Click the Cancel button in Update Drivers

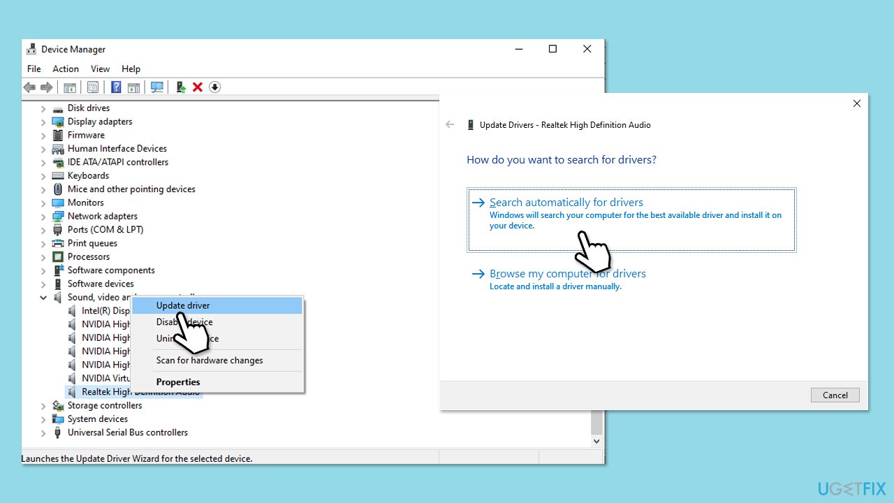[x=835, y=395]
